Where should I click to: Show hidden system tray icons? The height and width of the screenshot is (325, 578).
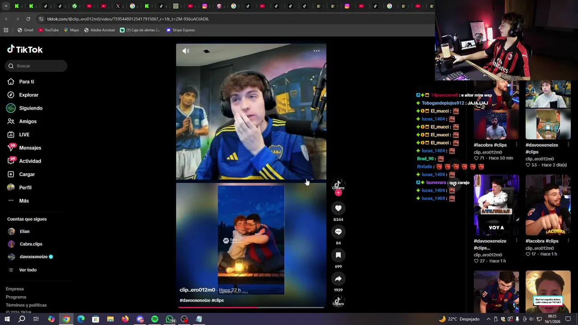pyautogui.click(x=488, y=319)
